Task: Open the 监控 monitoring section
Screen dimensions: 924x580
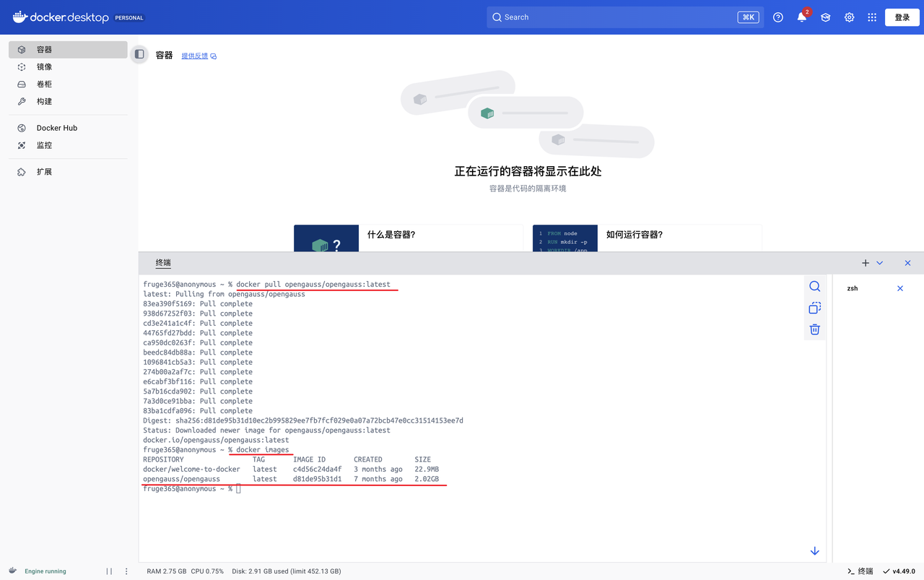Action: tap(43, 144)
